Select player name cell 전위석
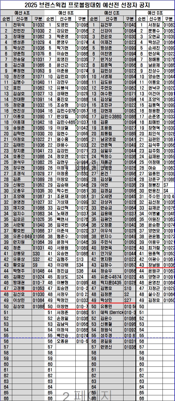Screen dimensions: 175x401 (22, 25)
